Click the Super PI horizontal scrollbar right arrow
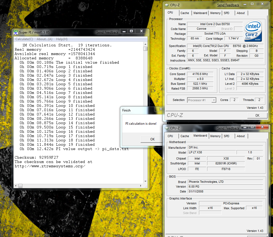The height and width of the screenshot is (237, 273). click(141, 186)
